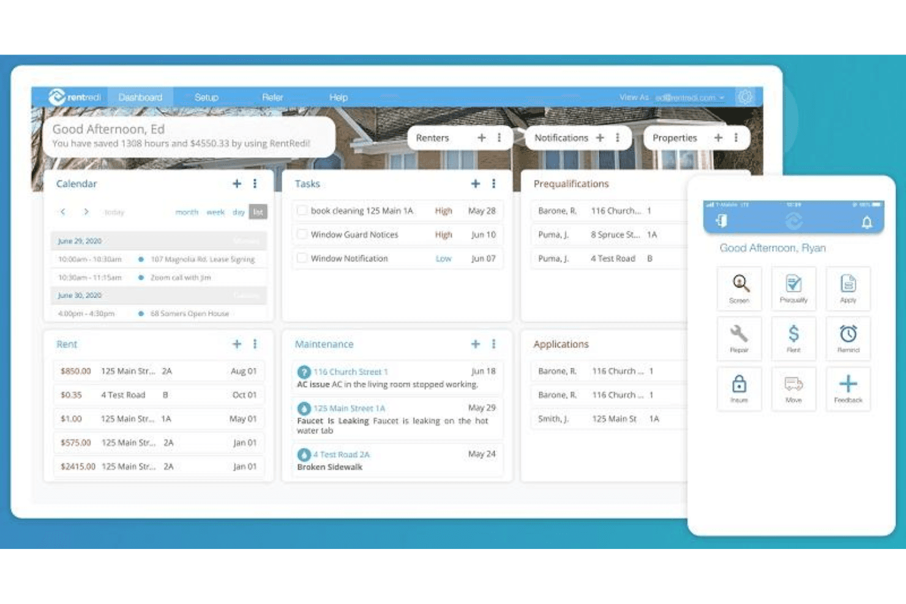Select the $850.00 125 Main Str rent row
The height and width of the screenshot is (604, 906).
pos(159,371)
